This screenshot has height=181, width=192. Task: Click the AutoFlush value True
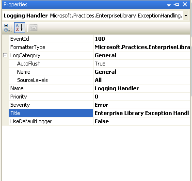click(142, 64)
